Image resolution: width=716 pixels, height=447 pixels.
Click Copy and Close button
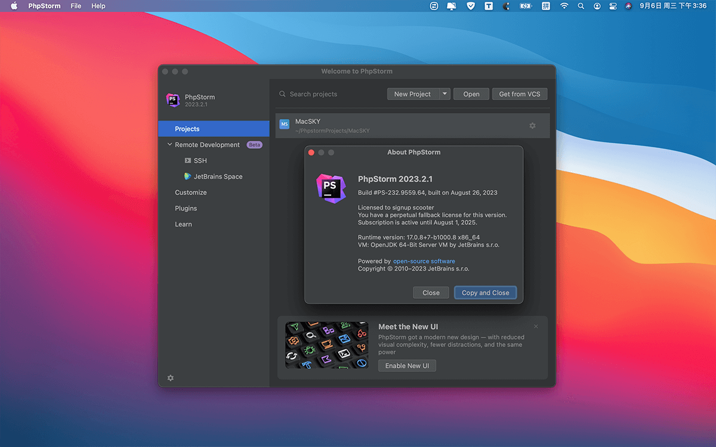coord(485,293)
